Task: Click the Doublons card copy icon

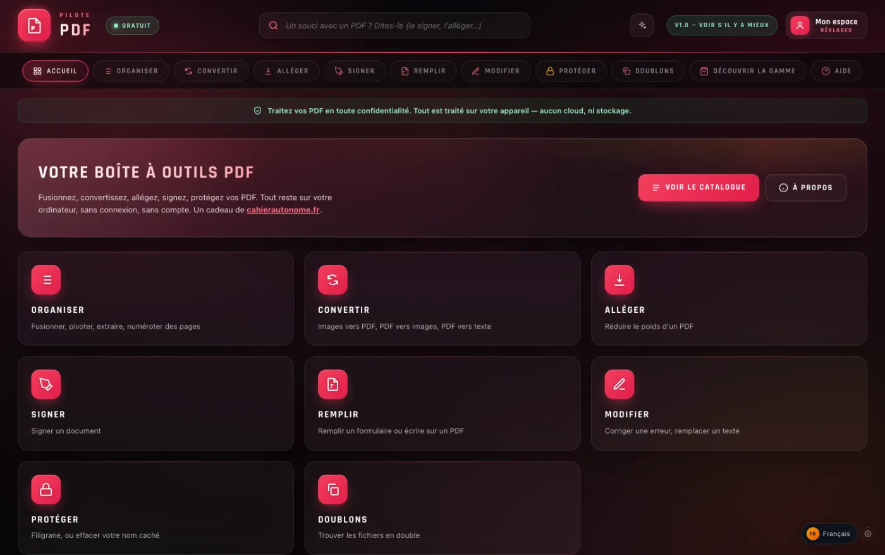Action: click(333, 489)
